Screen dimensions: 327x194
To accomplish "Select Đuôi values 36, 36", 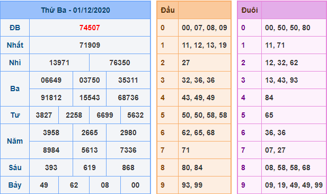I will (275, 133).
